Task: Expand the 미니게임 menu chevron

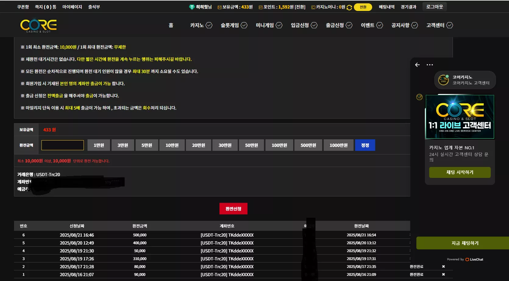Action: (279, 25)
